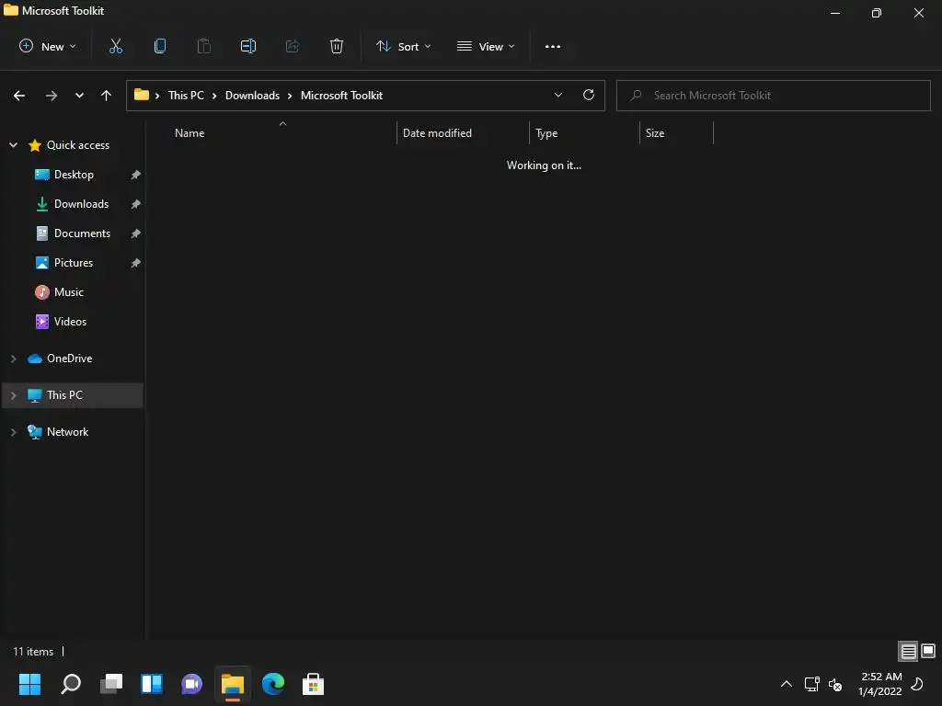Open Widgets from the taskbar
This screenshot has width=942, height=706.
(x=152, y=684)
